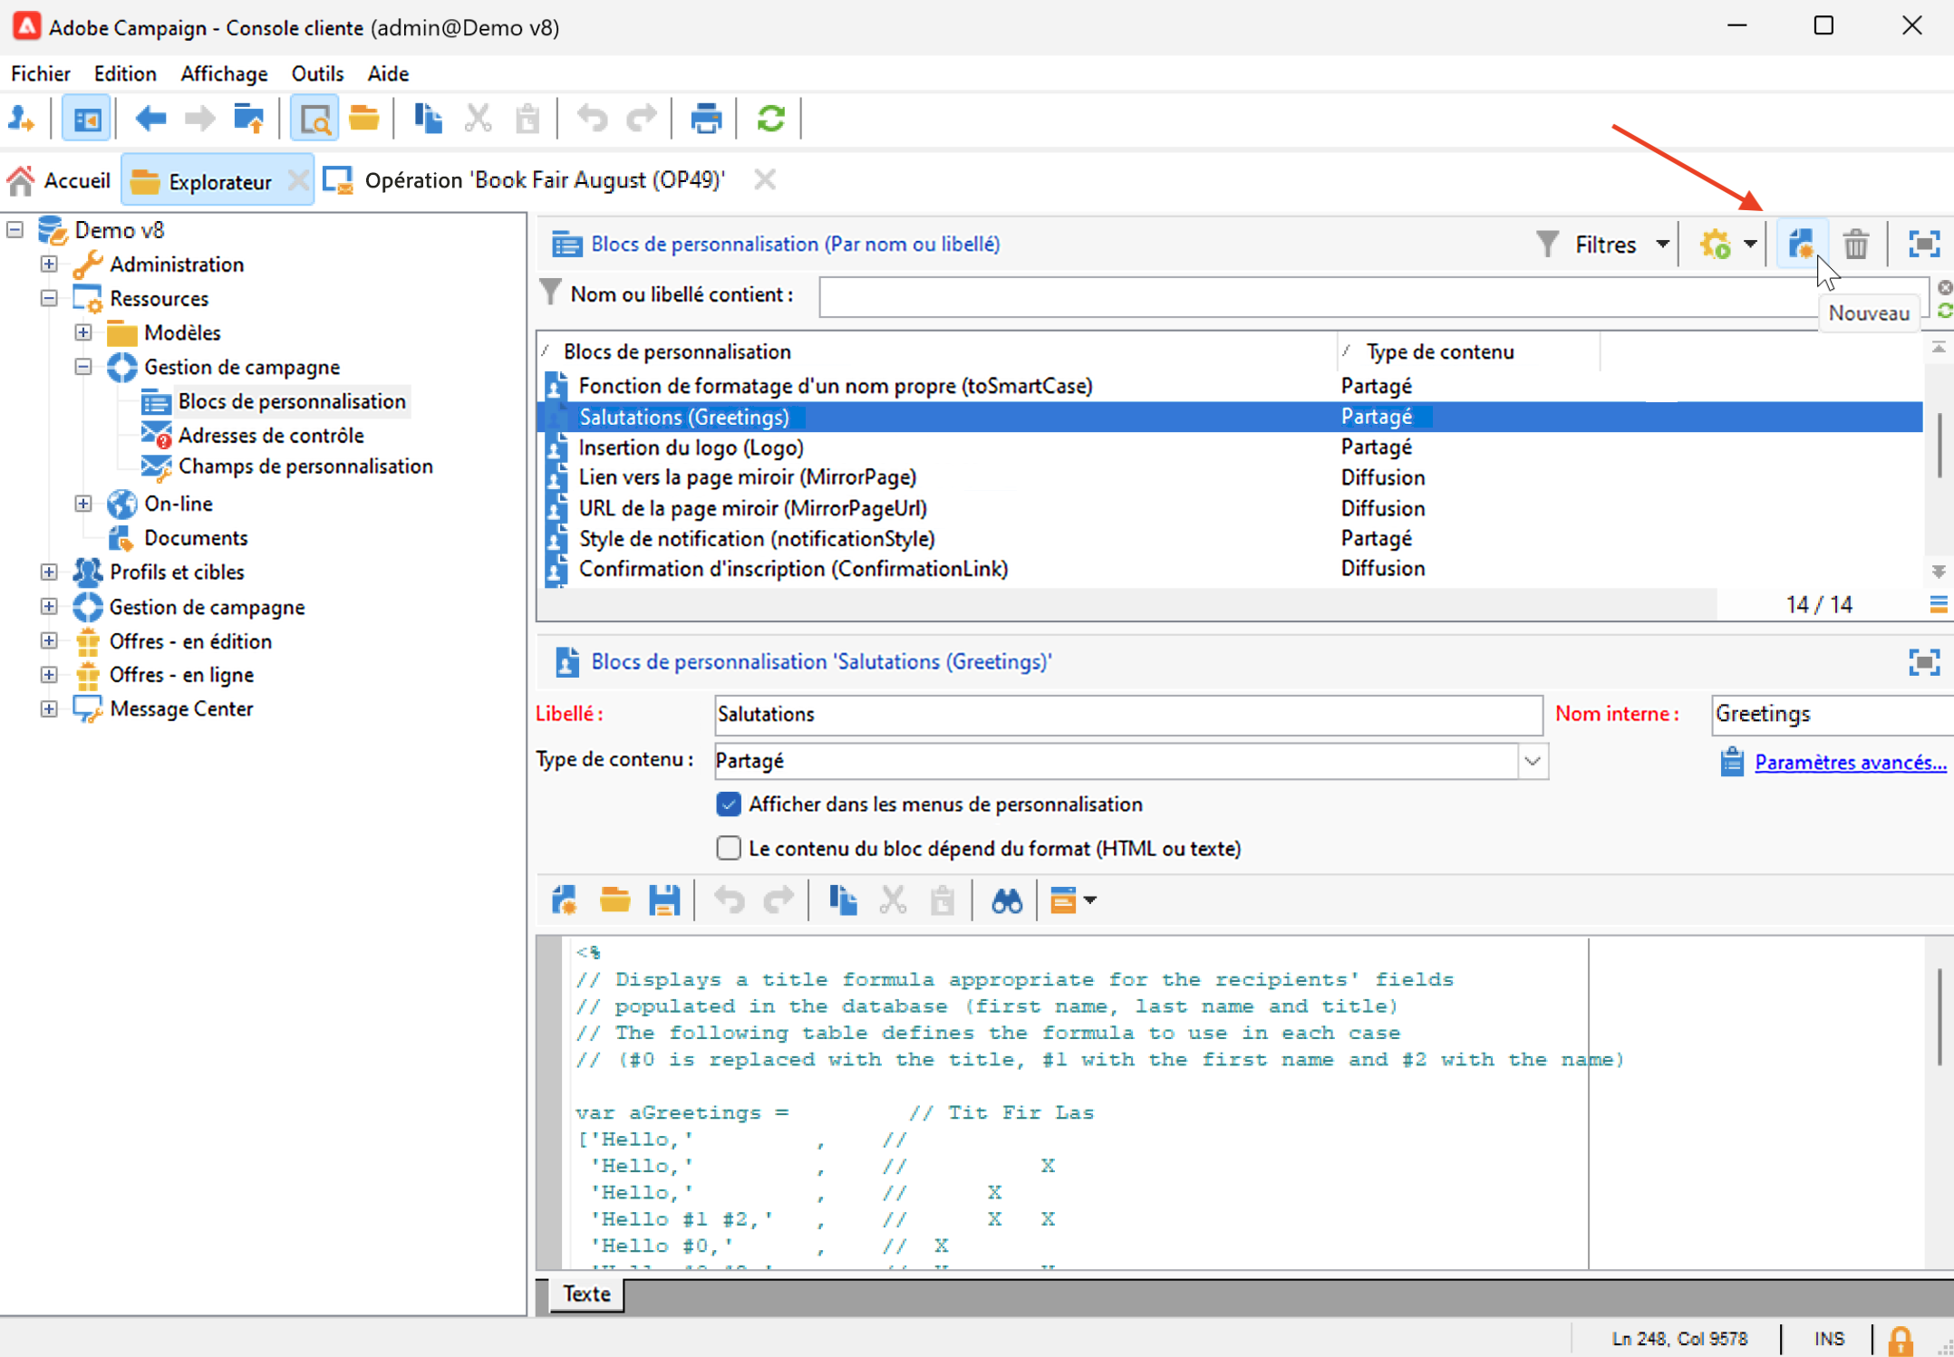Click the save disk icon in editor toolbar

pos(663,900)
